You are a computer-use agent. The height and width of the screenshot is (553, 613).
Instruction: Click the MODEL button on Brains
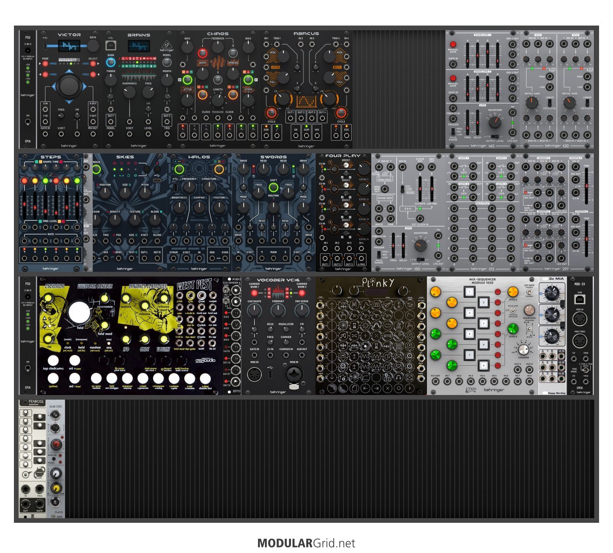[167, 62]
